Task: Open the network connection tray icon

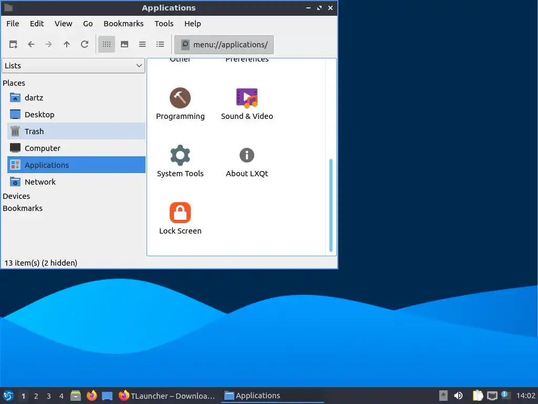Action: (492, 396)
